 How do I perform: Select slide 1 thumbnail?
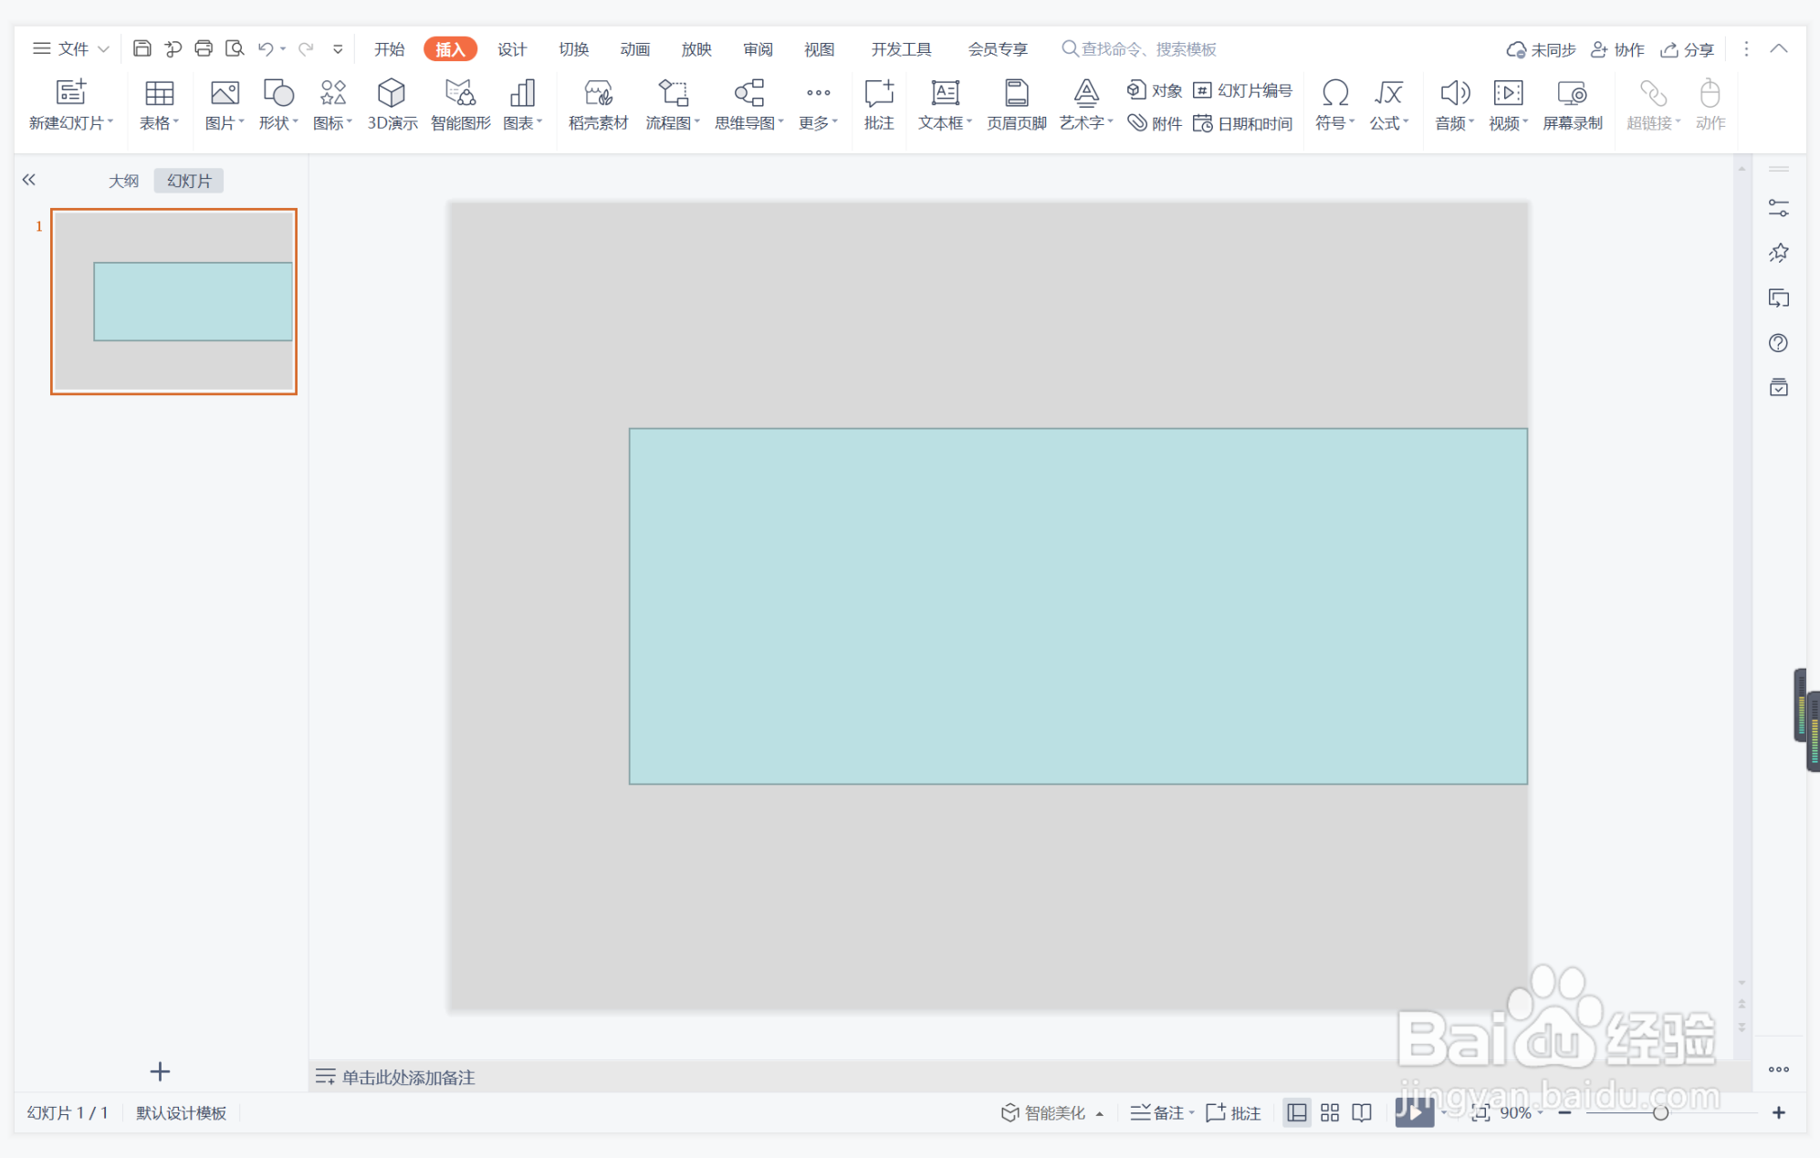click(x=173, y=301)
